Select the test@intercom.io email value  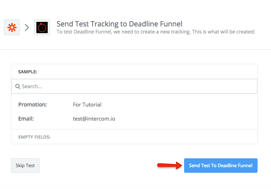(x=94, y=118)
